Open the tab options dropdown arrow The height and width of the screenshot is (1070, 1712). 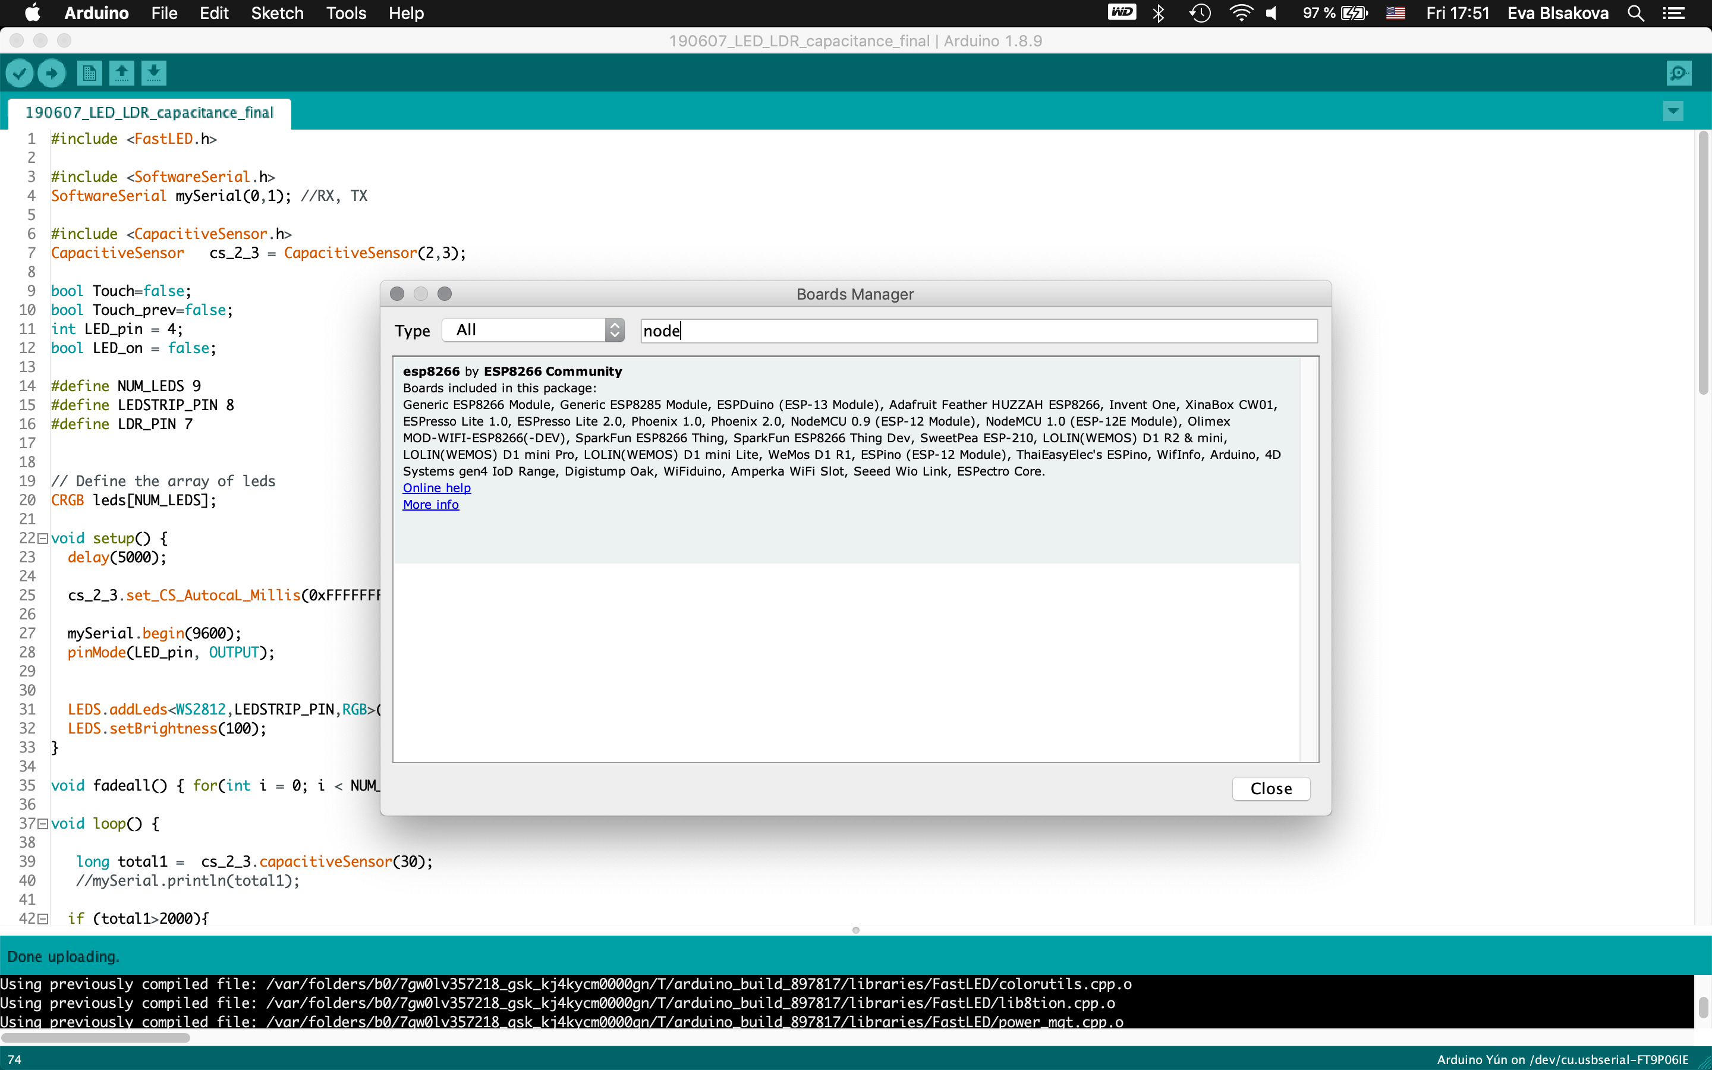[x=1673, y=111]
